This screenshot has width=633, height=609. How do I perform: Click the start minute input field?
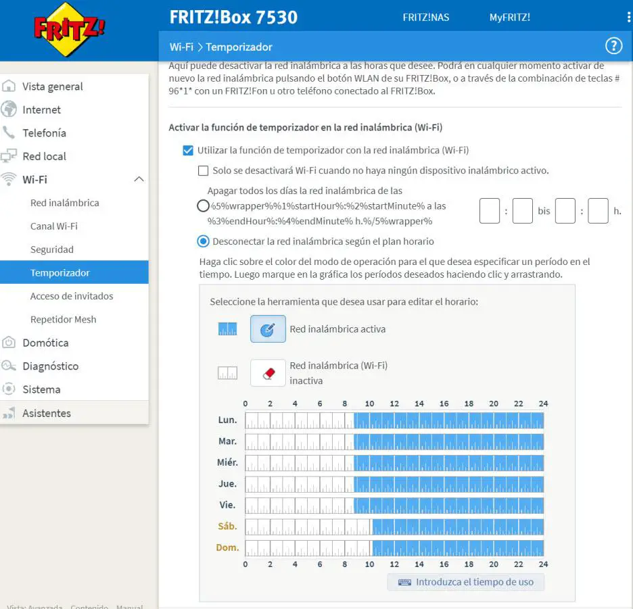point(522,211)
